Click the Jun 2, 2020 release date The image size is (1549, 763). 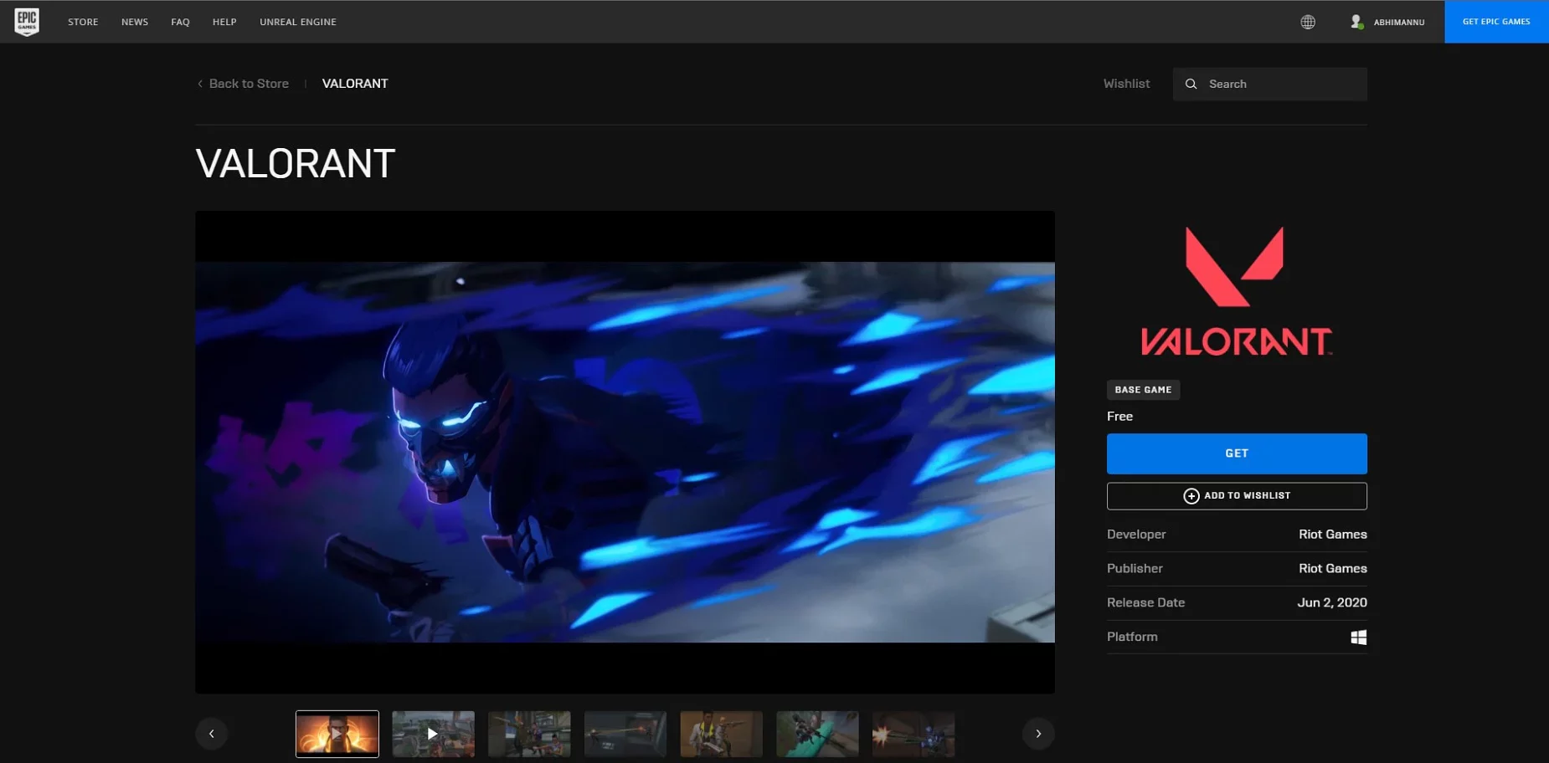[1331, 603]
